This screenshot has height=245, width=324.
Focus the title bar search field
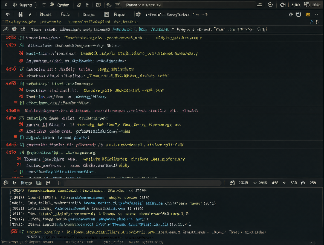(x=188, y=5)
